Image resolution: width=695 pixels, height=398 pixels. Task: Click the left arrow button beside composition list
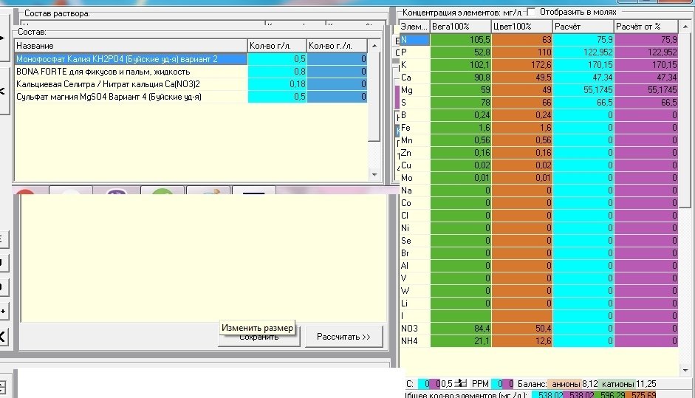3,92
